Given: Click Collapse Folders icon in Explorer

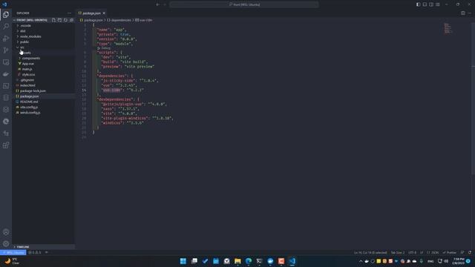Looking at the screenshot, I should click(x=71, y=20).
